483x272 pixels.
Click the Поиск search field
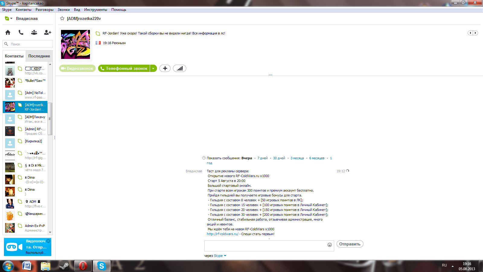[x=28, y=44]
